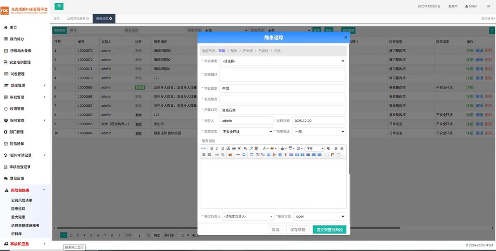Screen dimensions: 496x251
Task: Open the 检查类型 dropdown in dialog
Action: coord(282,61)
